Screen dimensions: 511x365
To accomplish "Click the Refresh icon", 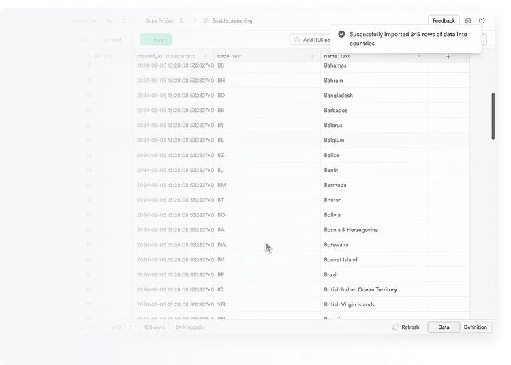I will coord(395,327).
